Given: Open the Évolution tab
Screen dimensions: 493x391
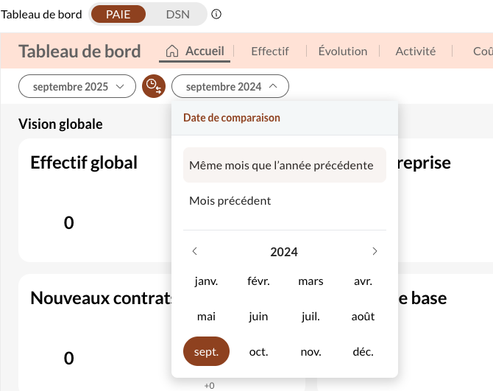Looking at the screenshot, I should click(342, 51).
